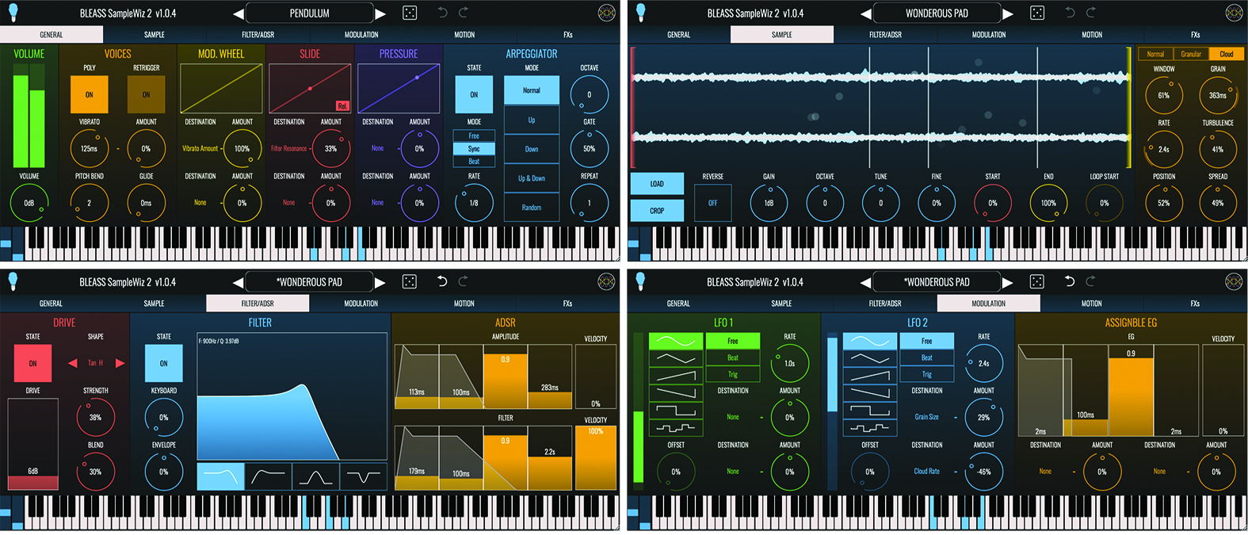Click the lightbulb icon in PENDULUM General view
This screenshot has width=1248, height=535.
coord(13,12)
